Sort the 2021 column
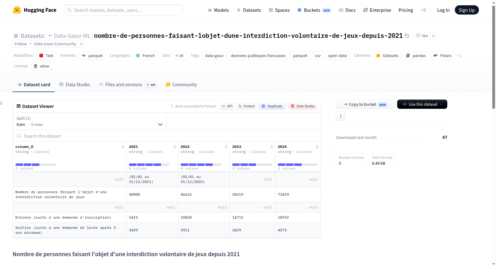The height and width of the screenshot is (267, 496). pyautogui.click(x=175, y=147)
